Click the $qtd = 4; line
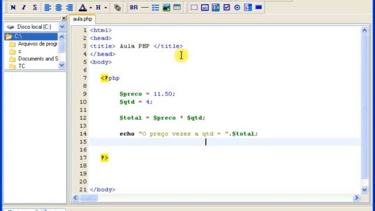This screenshot has height=211, width=375. point(136,102)
